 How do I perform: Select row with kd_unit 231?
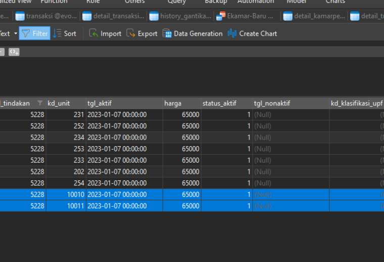coord(192,114)
